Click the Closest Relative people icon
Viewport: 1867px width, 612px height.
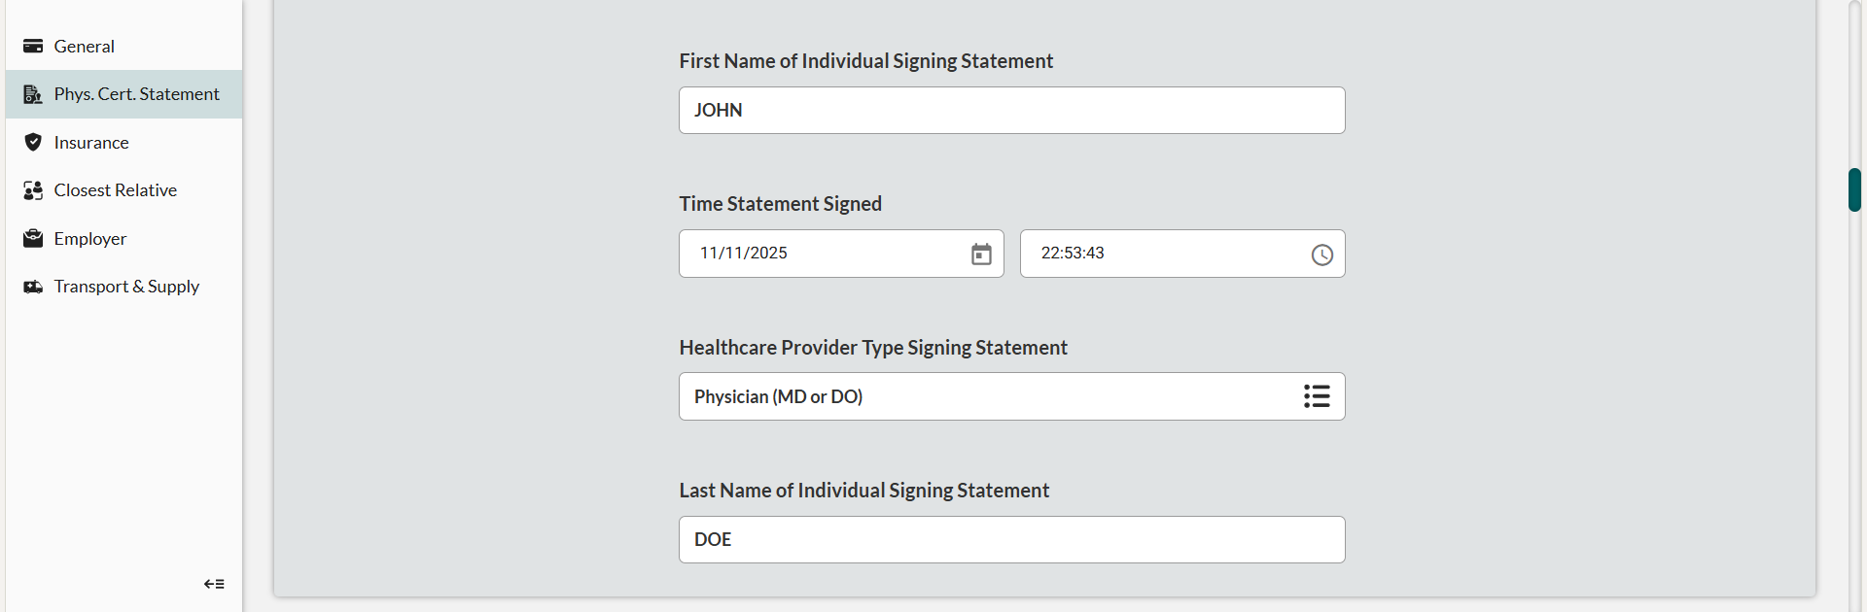(x=33, y=190)
